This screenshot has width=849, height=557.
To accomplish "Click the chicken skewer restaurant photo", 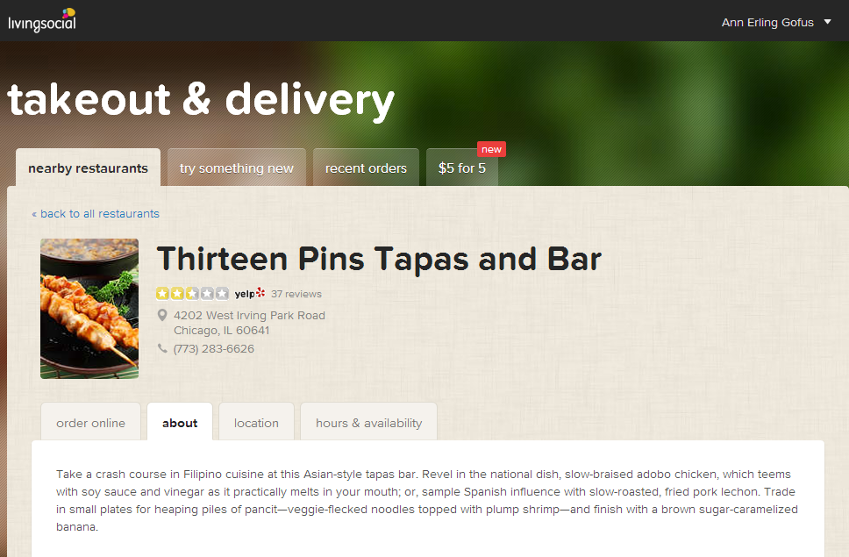I will (x=89, y=309).
